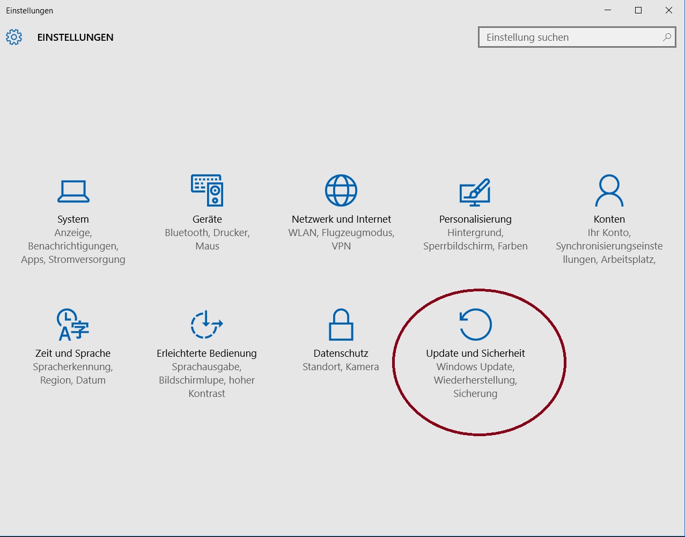This screenshot has height=537, width=685.
Task: Click the 'Windows Update, Wiederherstellung, Sicherung' description
Action: (x=475, y=380)
